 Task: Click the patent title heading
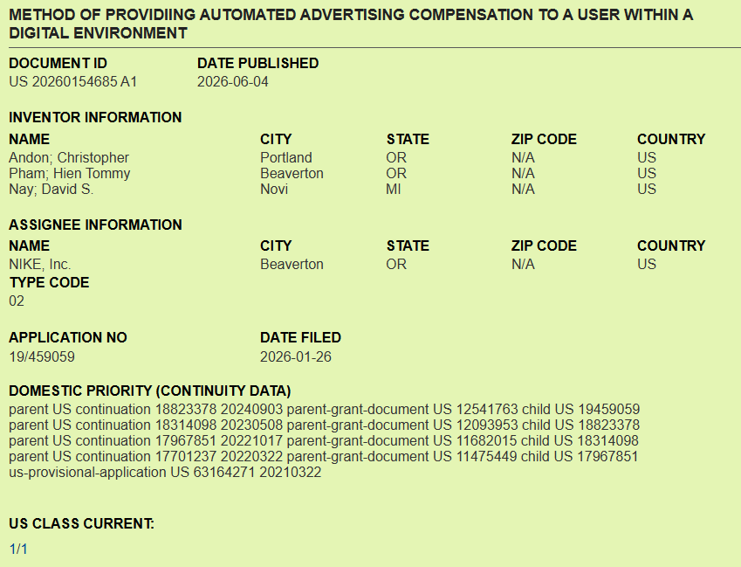[x=351, y=24]
